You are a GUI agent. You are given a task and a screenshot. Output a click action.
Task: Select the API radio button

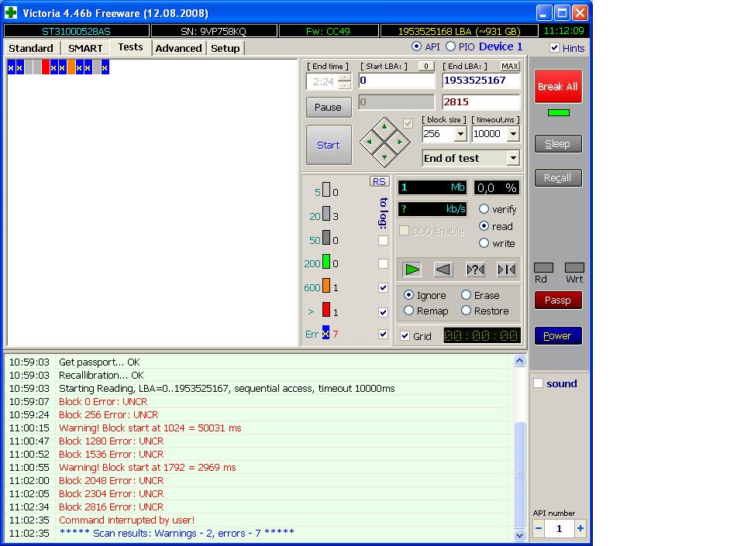pos(416,46)
